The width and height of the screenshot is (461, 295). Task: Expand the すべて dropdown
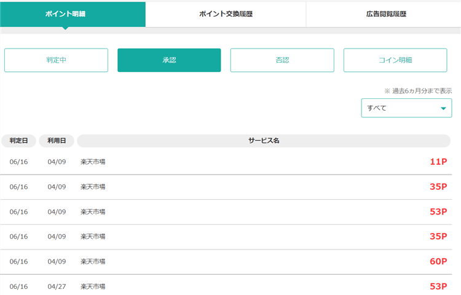[406, 108]
